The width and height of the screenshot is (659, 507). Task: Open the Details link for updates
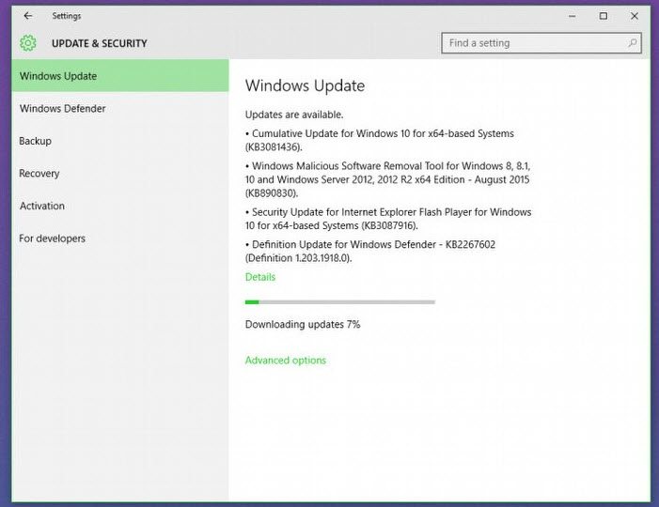tap(260, 277)
